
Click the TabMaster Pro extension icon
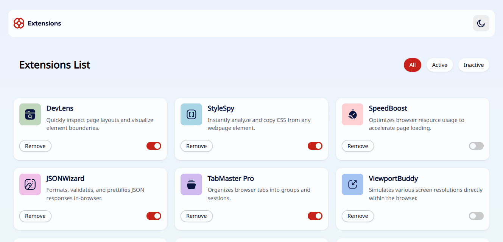pyautogui.click(x=191, y=184)
